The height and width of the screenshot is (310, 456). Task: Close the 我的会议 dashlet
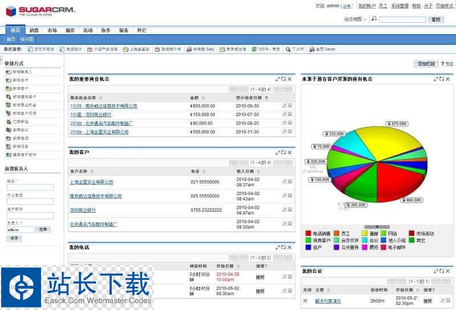click(x=447, y=271)
